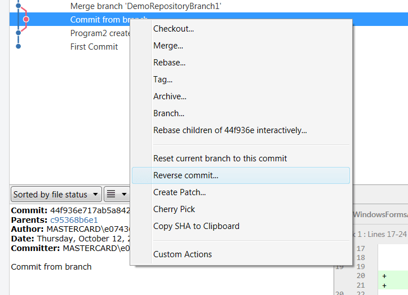Image resolution: width=408 pixels, height=295 pixels.
Task: Select Cherry Pick menu item
Action: coord(174,209)
